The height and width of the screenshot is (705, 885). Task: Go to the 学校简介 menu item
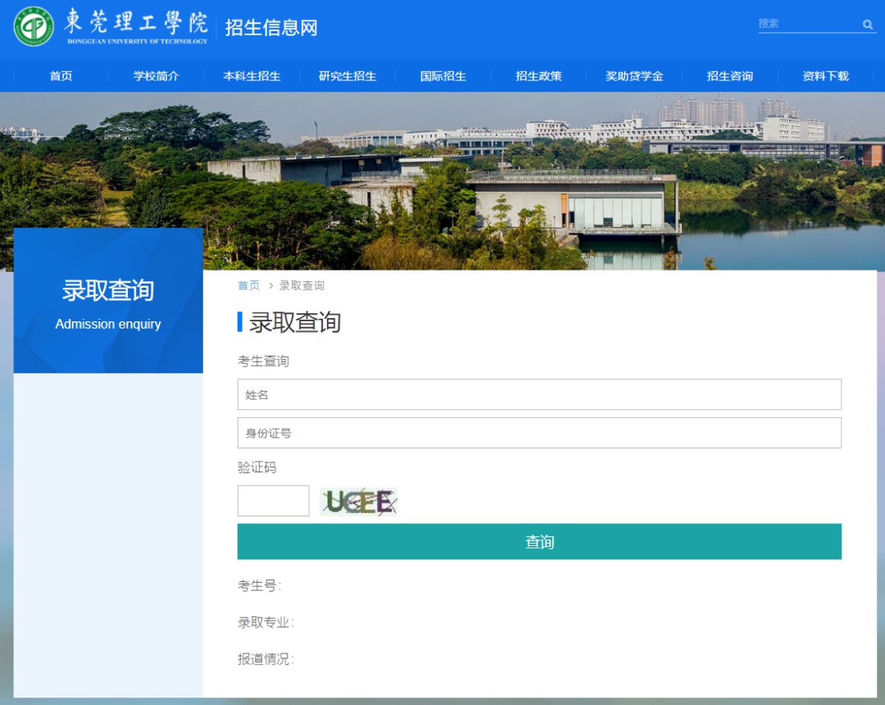point(156,76)
